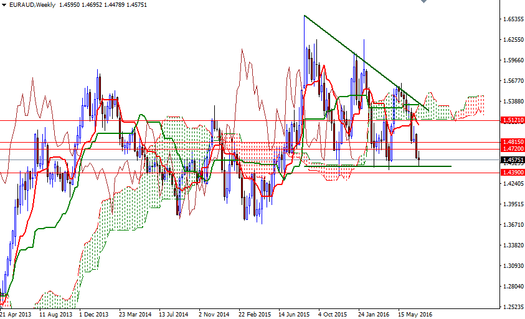Viewport: 525px width, 319px height.
Task: Click the 1.25235 price axis value
Action: pyautogui.click(x=514, y=307)
